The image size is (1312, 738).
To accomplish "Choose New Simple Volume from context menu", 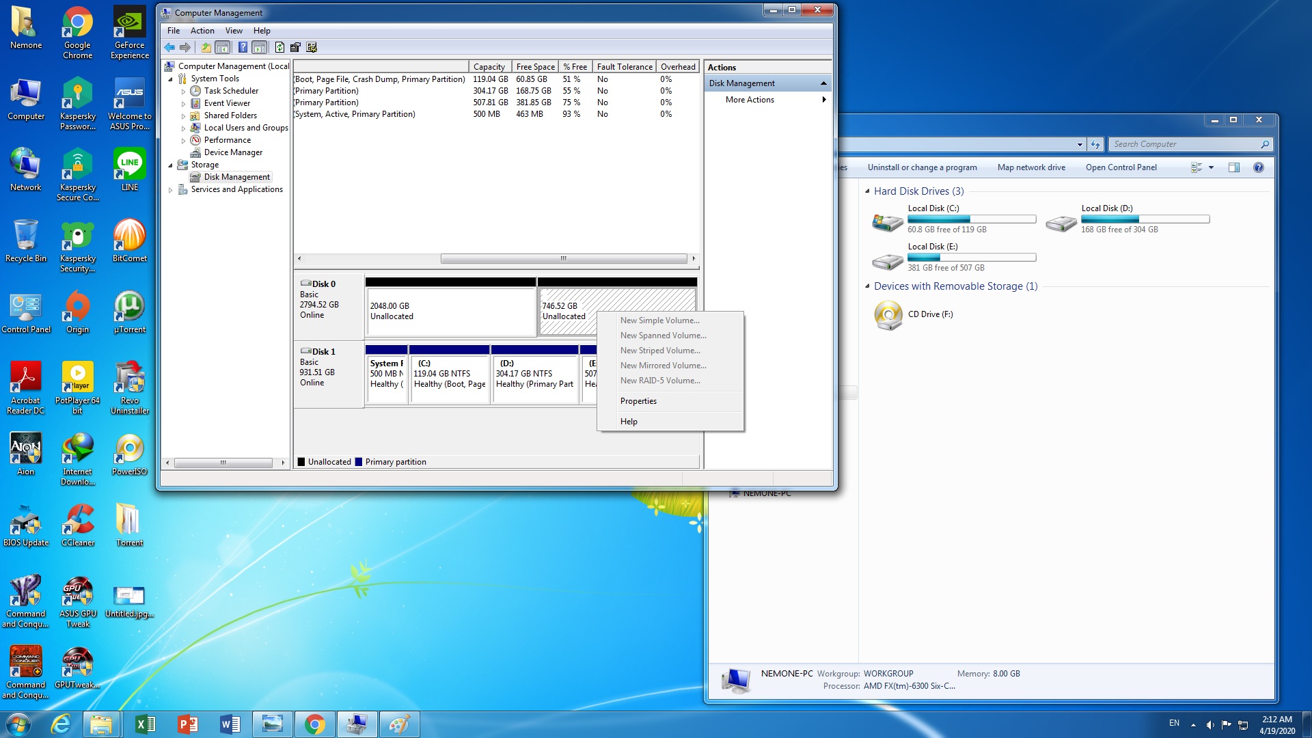I will click(x=659, y=320).
